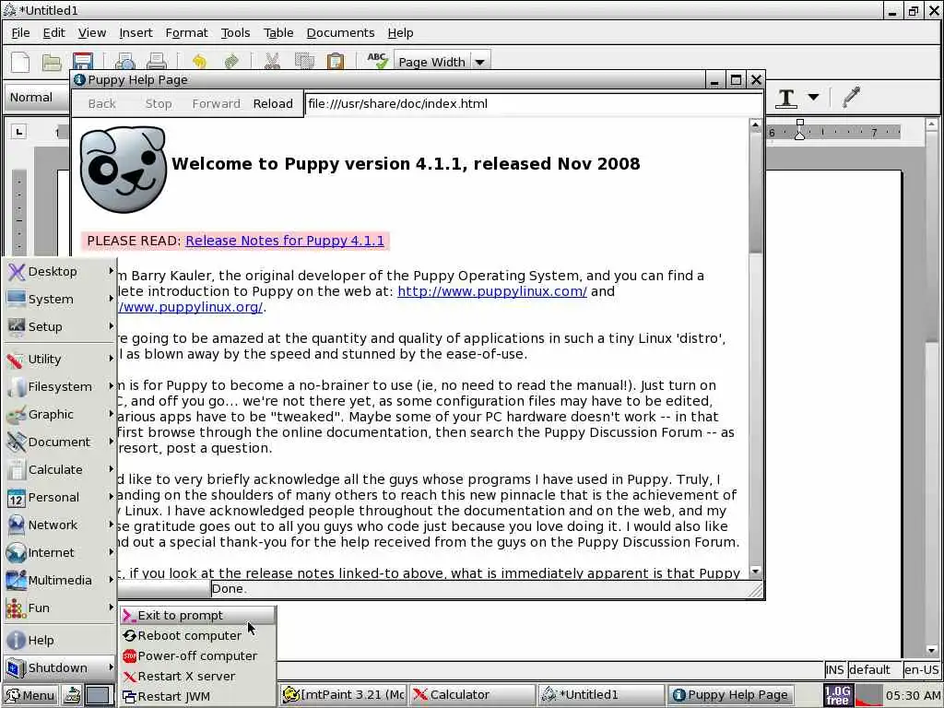Click the 1.0G free tray icon

(837, 695)
